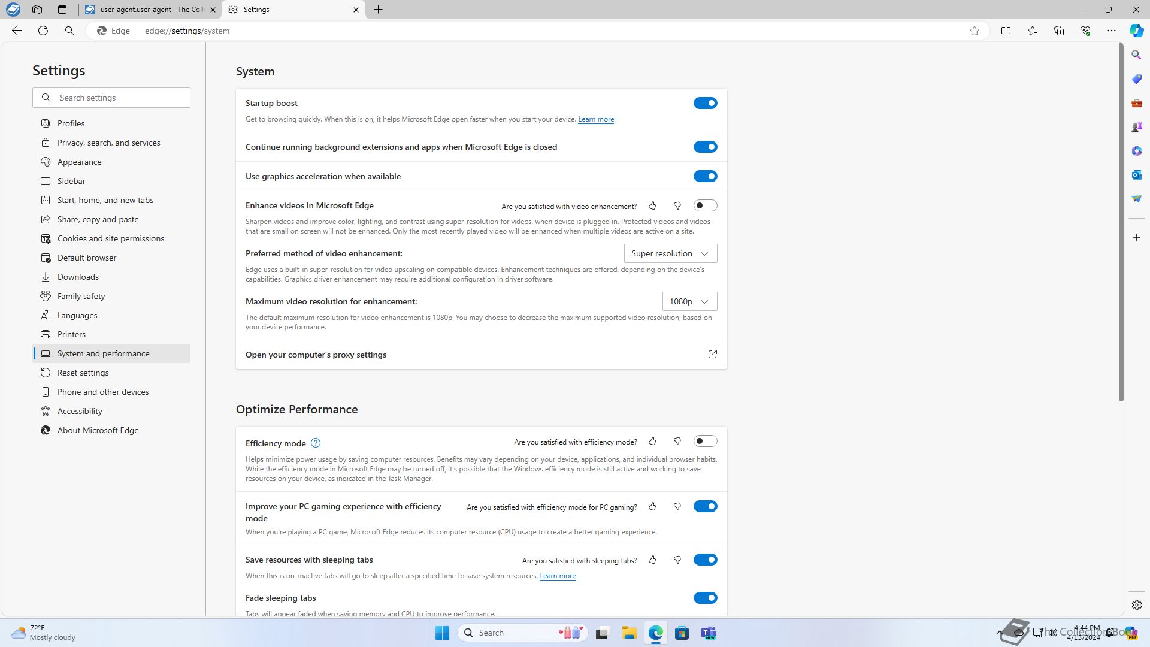Open Super resolution dropdown

coord(670,253)
